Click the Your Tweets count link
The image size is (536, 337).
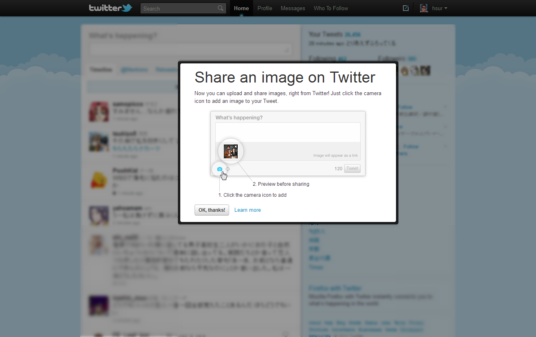pyautogui.click(x=352, y=35)
